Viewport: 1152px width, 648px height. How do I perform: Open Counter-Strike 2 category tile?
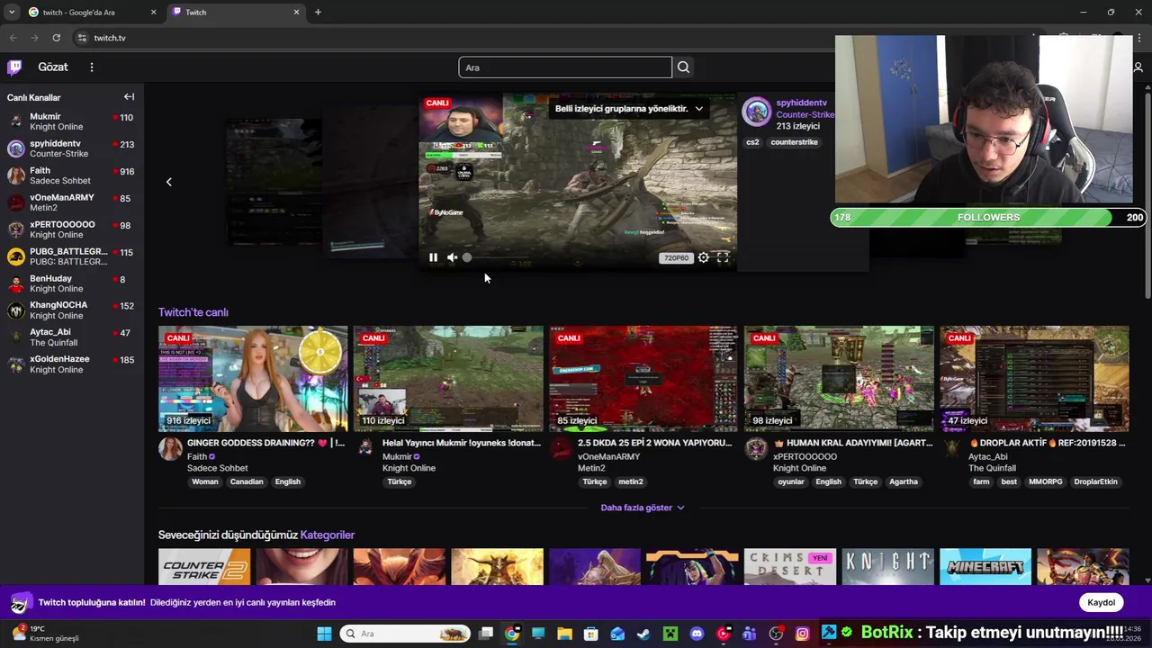click(x=204, y=567)
